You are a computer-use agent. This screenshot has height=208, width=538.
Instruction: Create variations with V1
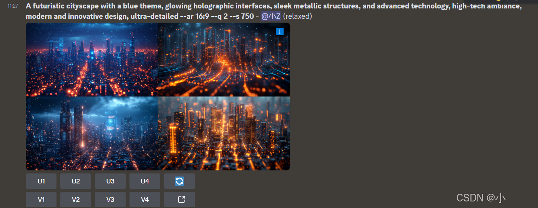click(x=41, y=200)
